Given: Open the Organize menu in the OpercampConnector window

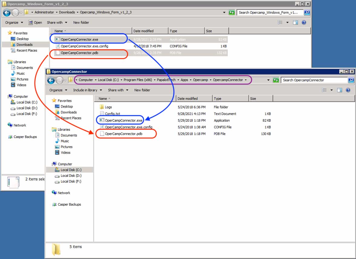Looking at the screenshot, I should click(x=57, y=90).
